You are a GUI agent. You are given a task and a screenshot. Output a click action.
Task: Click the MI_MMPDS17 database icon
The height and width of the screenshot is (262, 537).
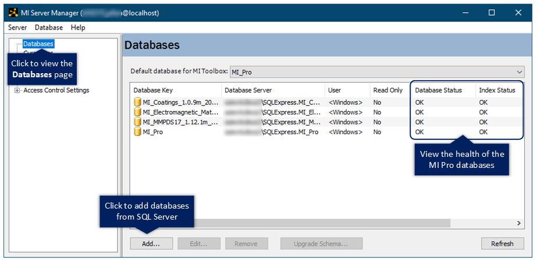137,122
